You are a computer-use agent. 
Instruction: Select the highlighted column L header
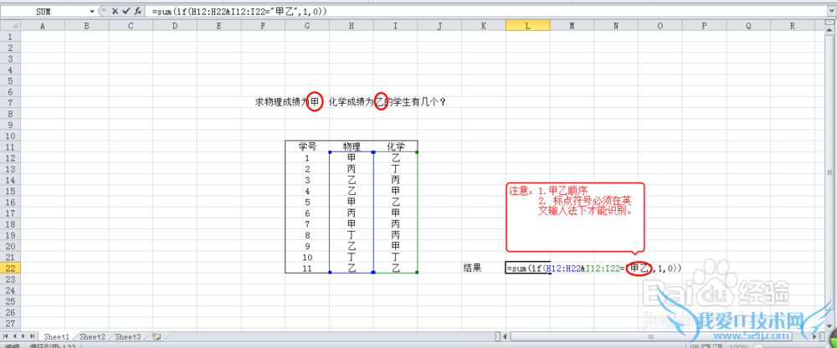tap(527, 26)
